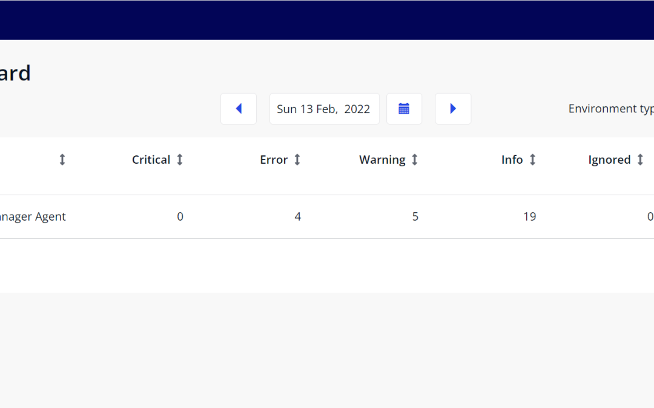Click the sort arrows beside Info
The image size is (654, 408).
click(x=533, y=160)
